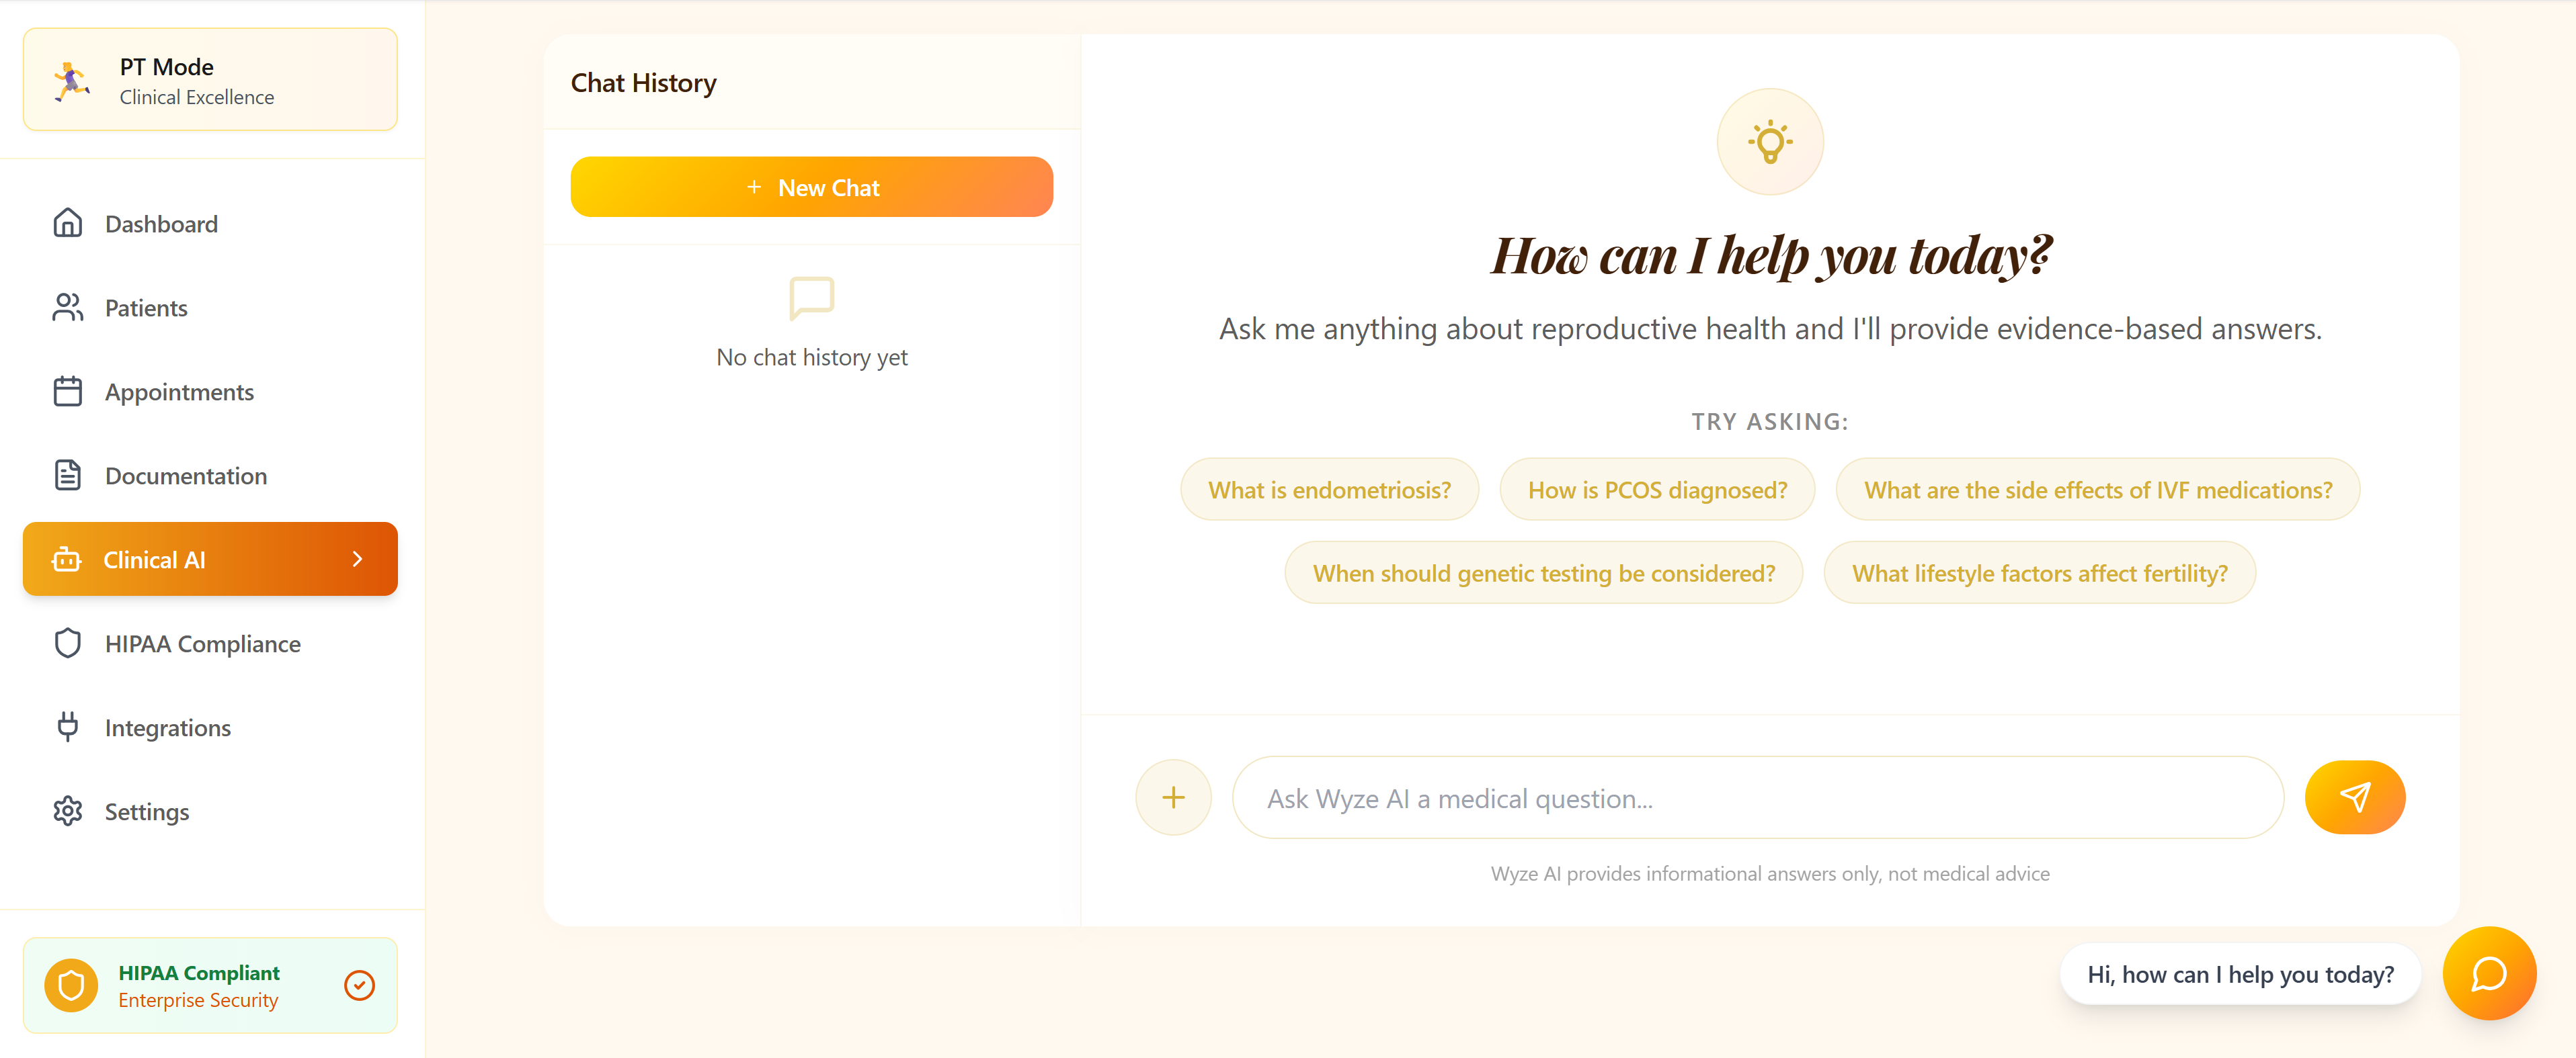Dismiss the greeting chat popup

click(2240, 973)
